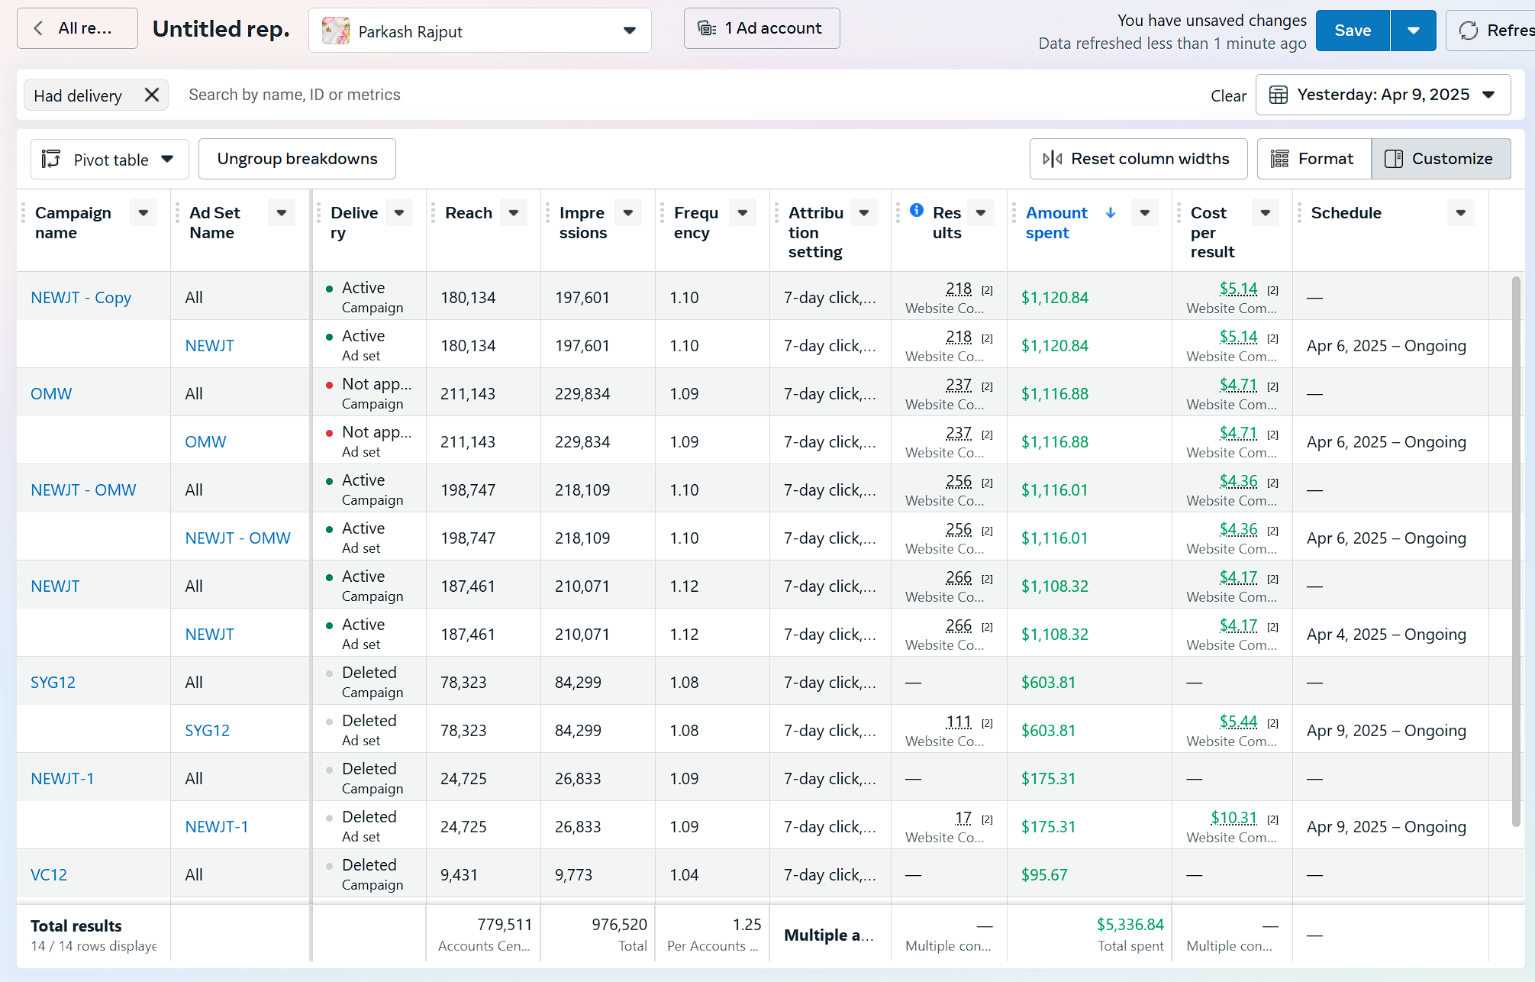Screen dimensions: 1535x982
Task: Click the Amount spent sort arrow
Action: tap(1111, 213)
